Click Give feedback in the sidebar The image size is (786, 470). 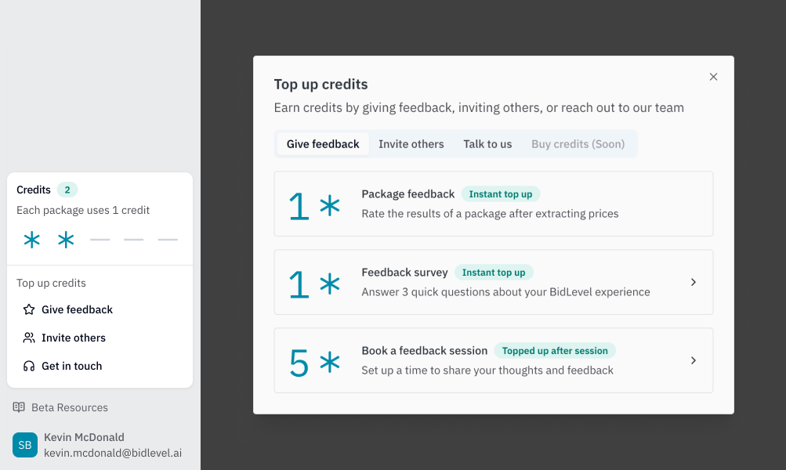click(78, 309)
